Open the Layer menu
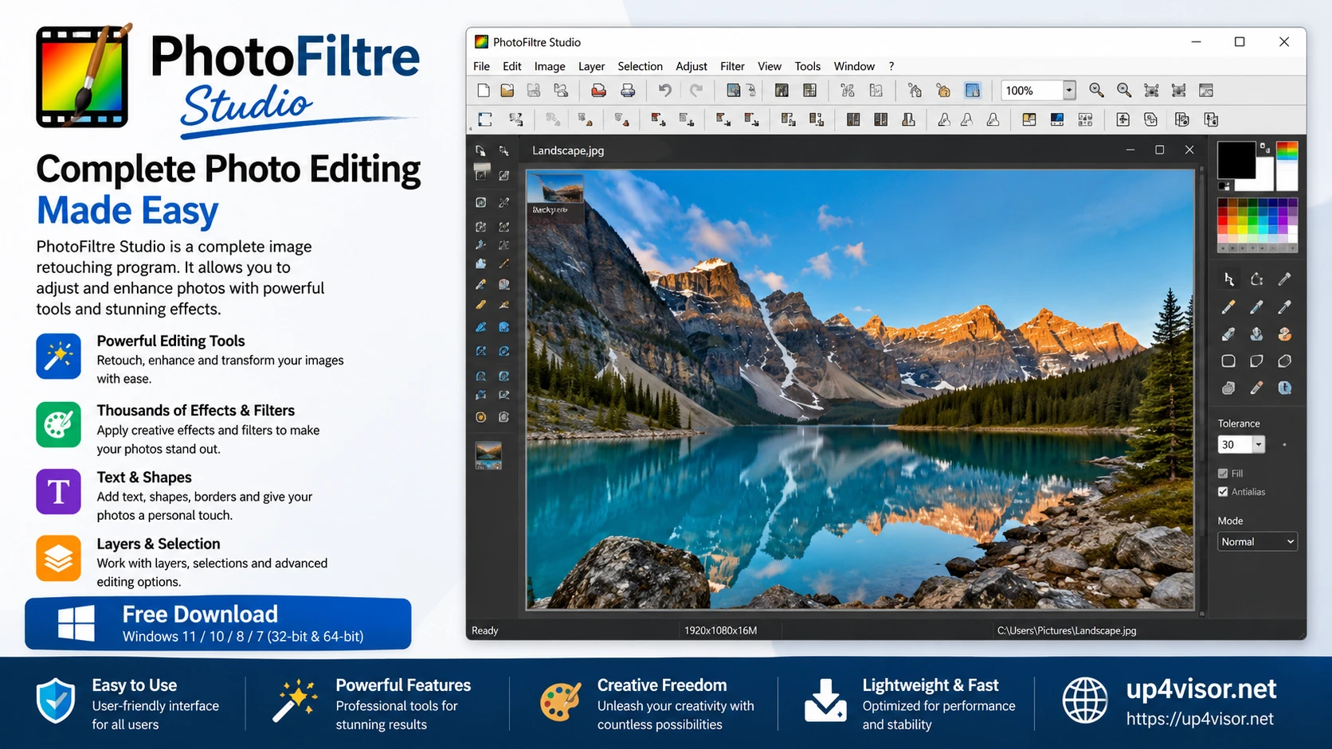Viewport: 1332px width, 749px height. coord(591,66)
